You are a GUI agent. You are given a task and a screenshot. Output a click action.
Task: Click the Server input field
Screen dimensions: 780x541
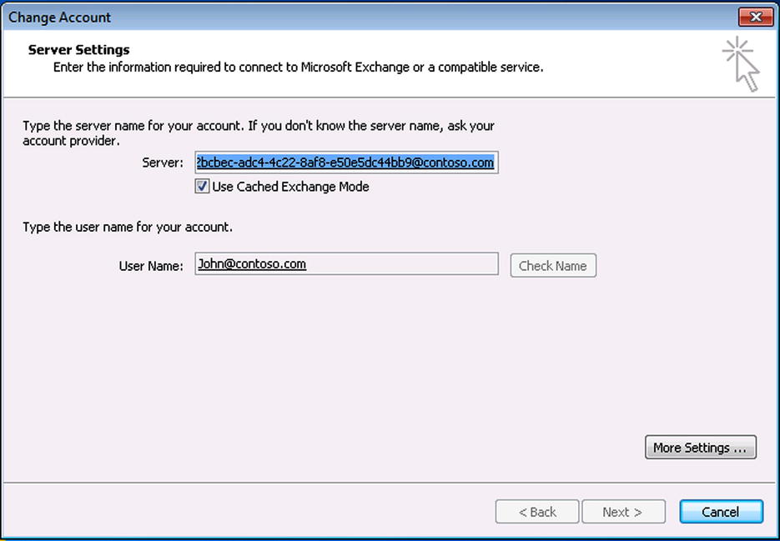pos(347,163)
